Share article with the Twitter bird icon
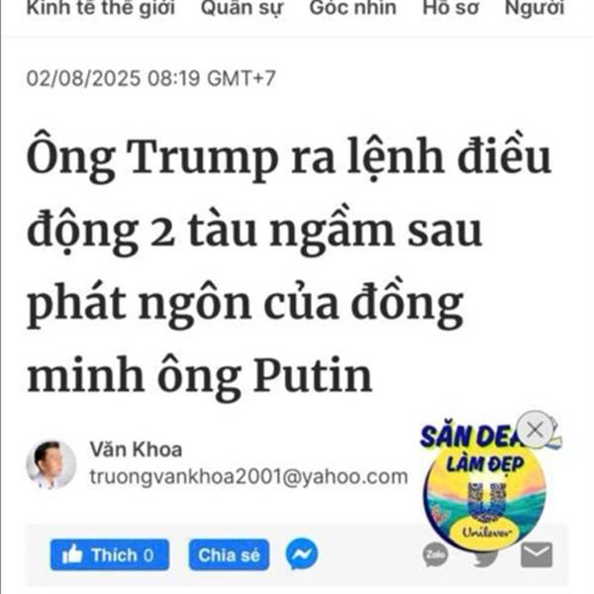Viewport: 594px width, 594px height. [486, 557]
